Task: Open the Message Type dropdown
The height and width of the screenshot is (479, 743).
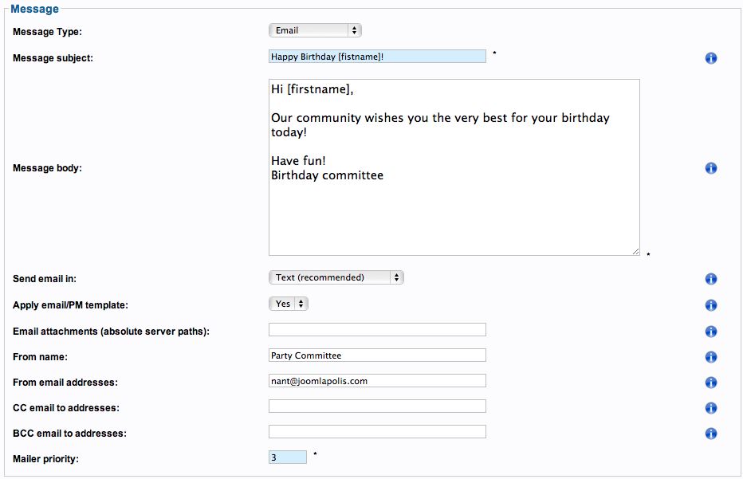Action: pyautogui.click(x=315, y=30)
